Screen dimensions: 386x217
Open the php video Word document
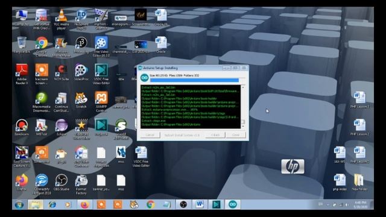point(340,183)
